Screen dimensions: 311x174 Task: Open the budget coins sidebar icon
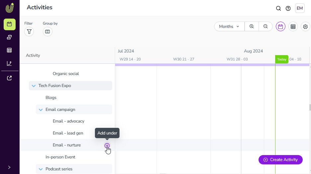(x=9, y=37)
